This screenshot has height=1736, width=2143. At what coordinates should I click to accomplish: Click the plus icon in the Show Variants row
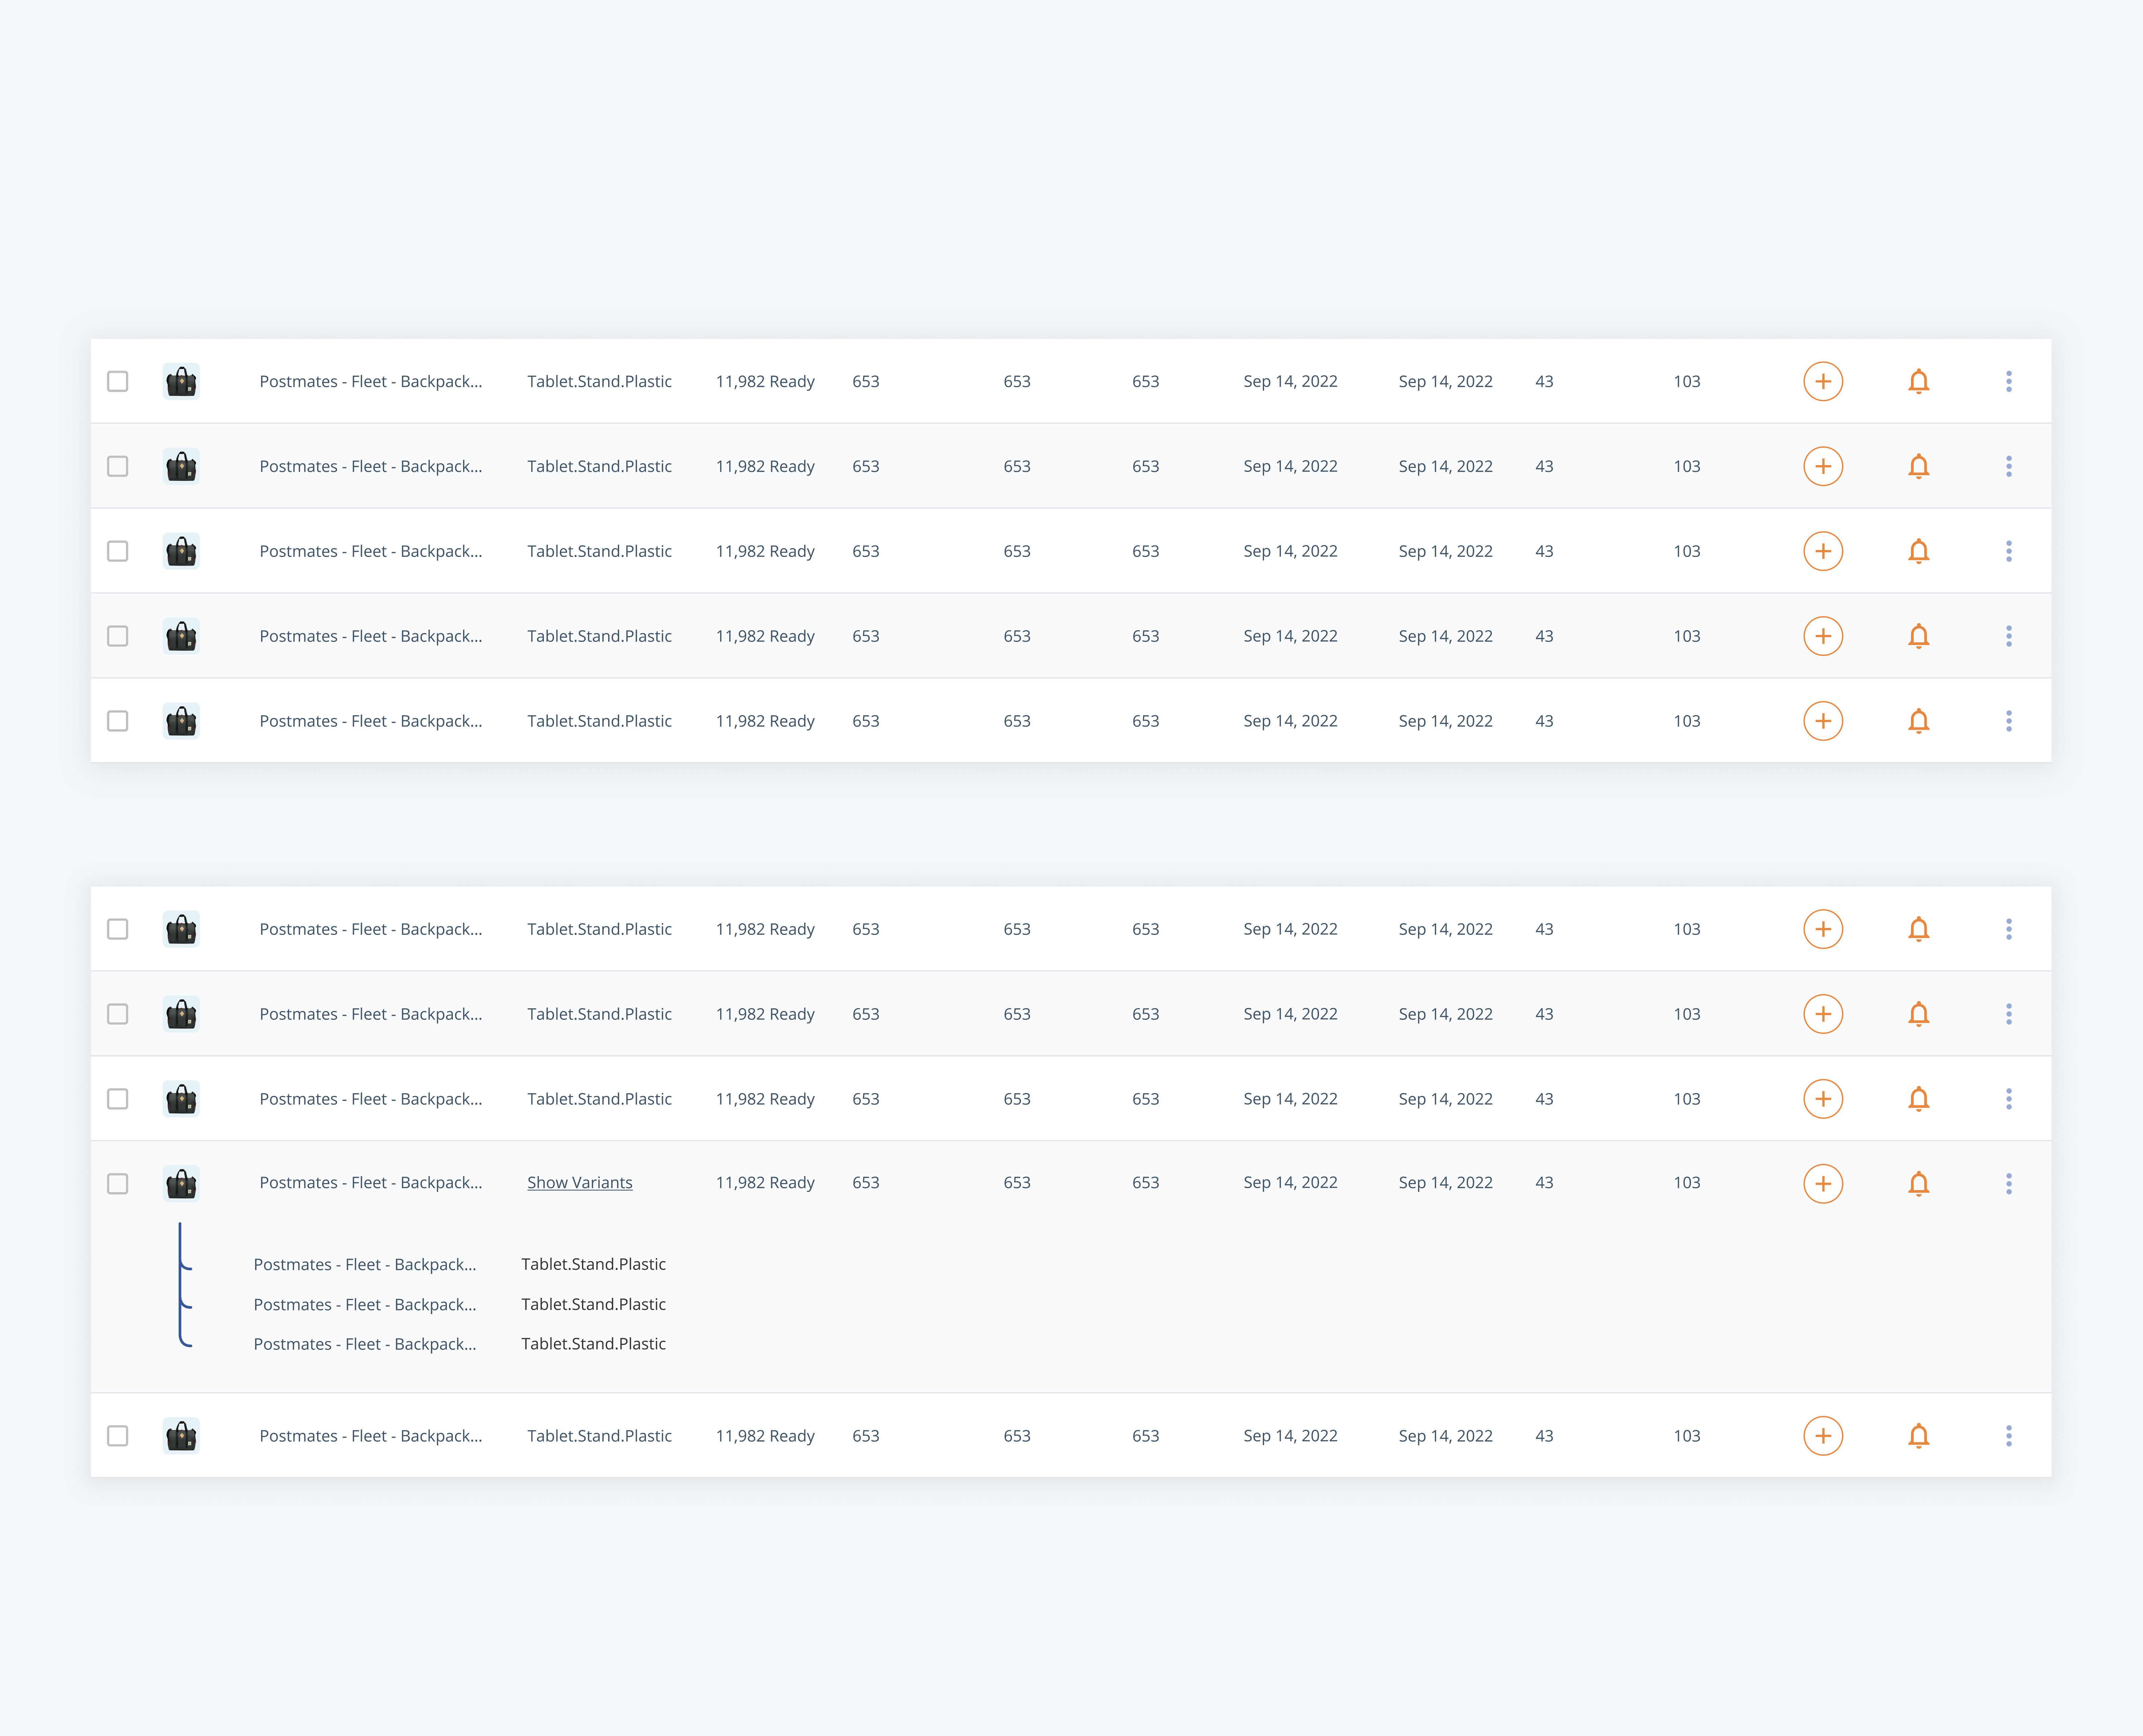pos(1823,1184)
